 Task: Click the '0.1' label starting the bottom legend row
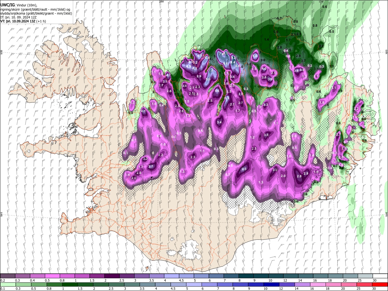(3, 289)
